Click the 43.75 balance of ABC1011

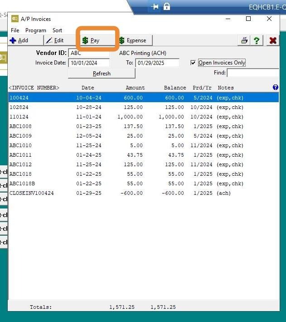(176, 155)
